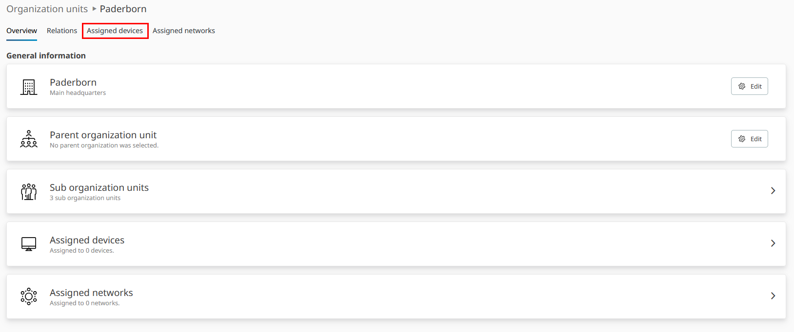This screenshot has height=332, width=794.
Task: Open the Assigned networks tab
Action: [184, 31]
